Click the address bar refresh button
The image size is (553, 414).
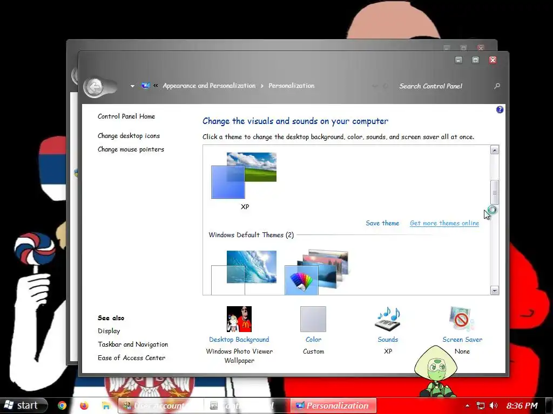point(386,86)
